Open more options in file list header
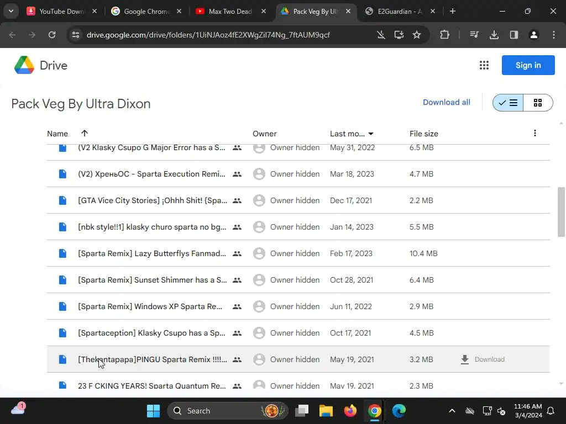Image resolution: width=566 pixels, height=424 pixels. coord(535,133)
